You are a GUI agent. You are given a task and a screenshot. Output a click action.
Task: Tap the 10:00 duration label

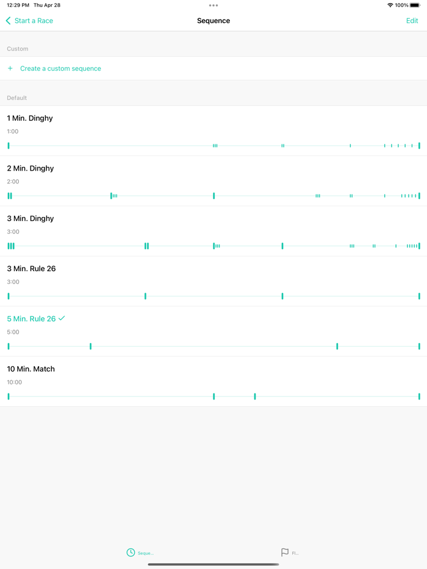[15, 382]
